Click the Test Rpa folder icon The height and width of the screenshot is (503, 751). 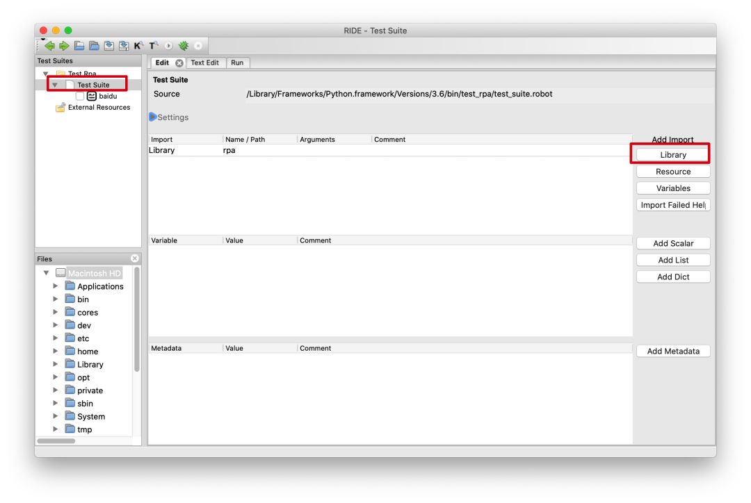tap(60, 73)
